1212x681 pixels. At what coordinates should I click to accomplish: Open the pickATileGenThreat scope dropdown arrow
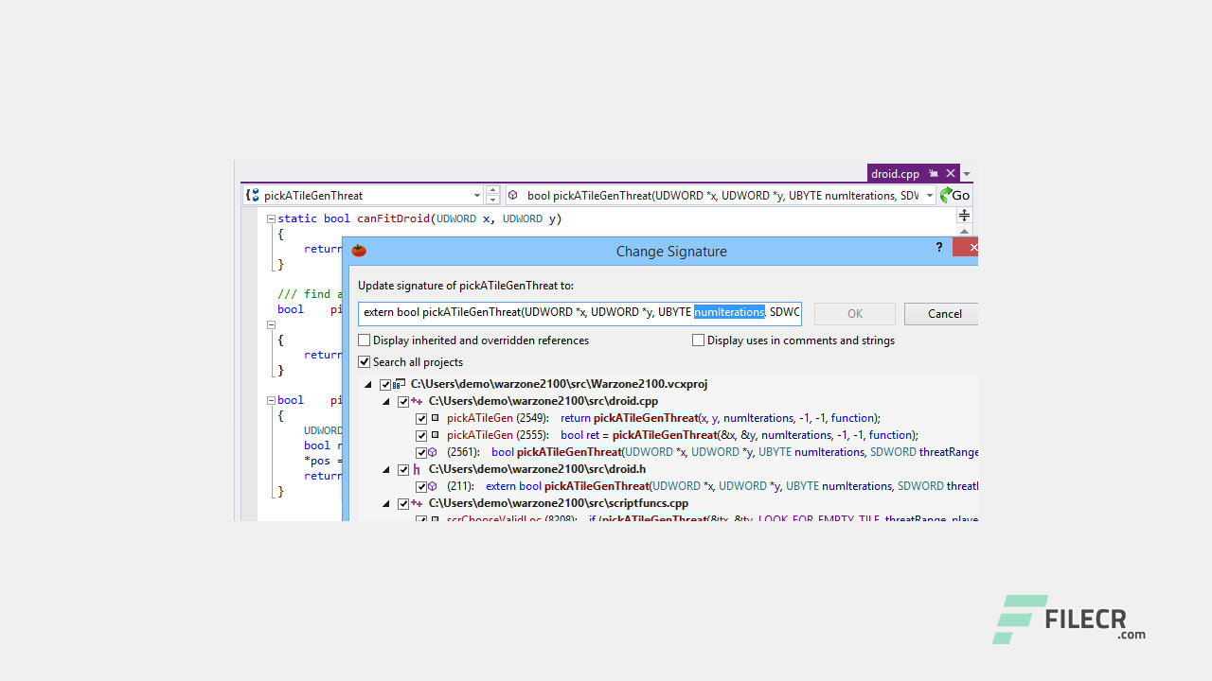477,196
